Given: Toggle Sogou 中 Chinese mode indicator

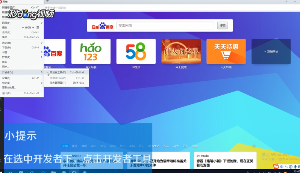Looking at the screenshot, I should (282, 167).
